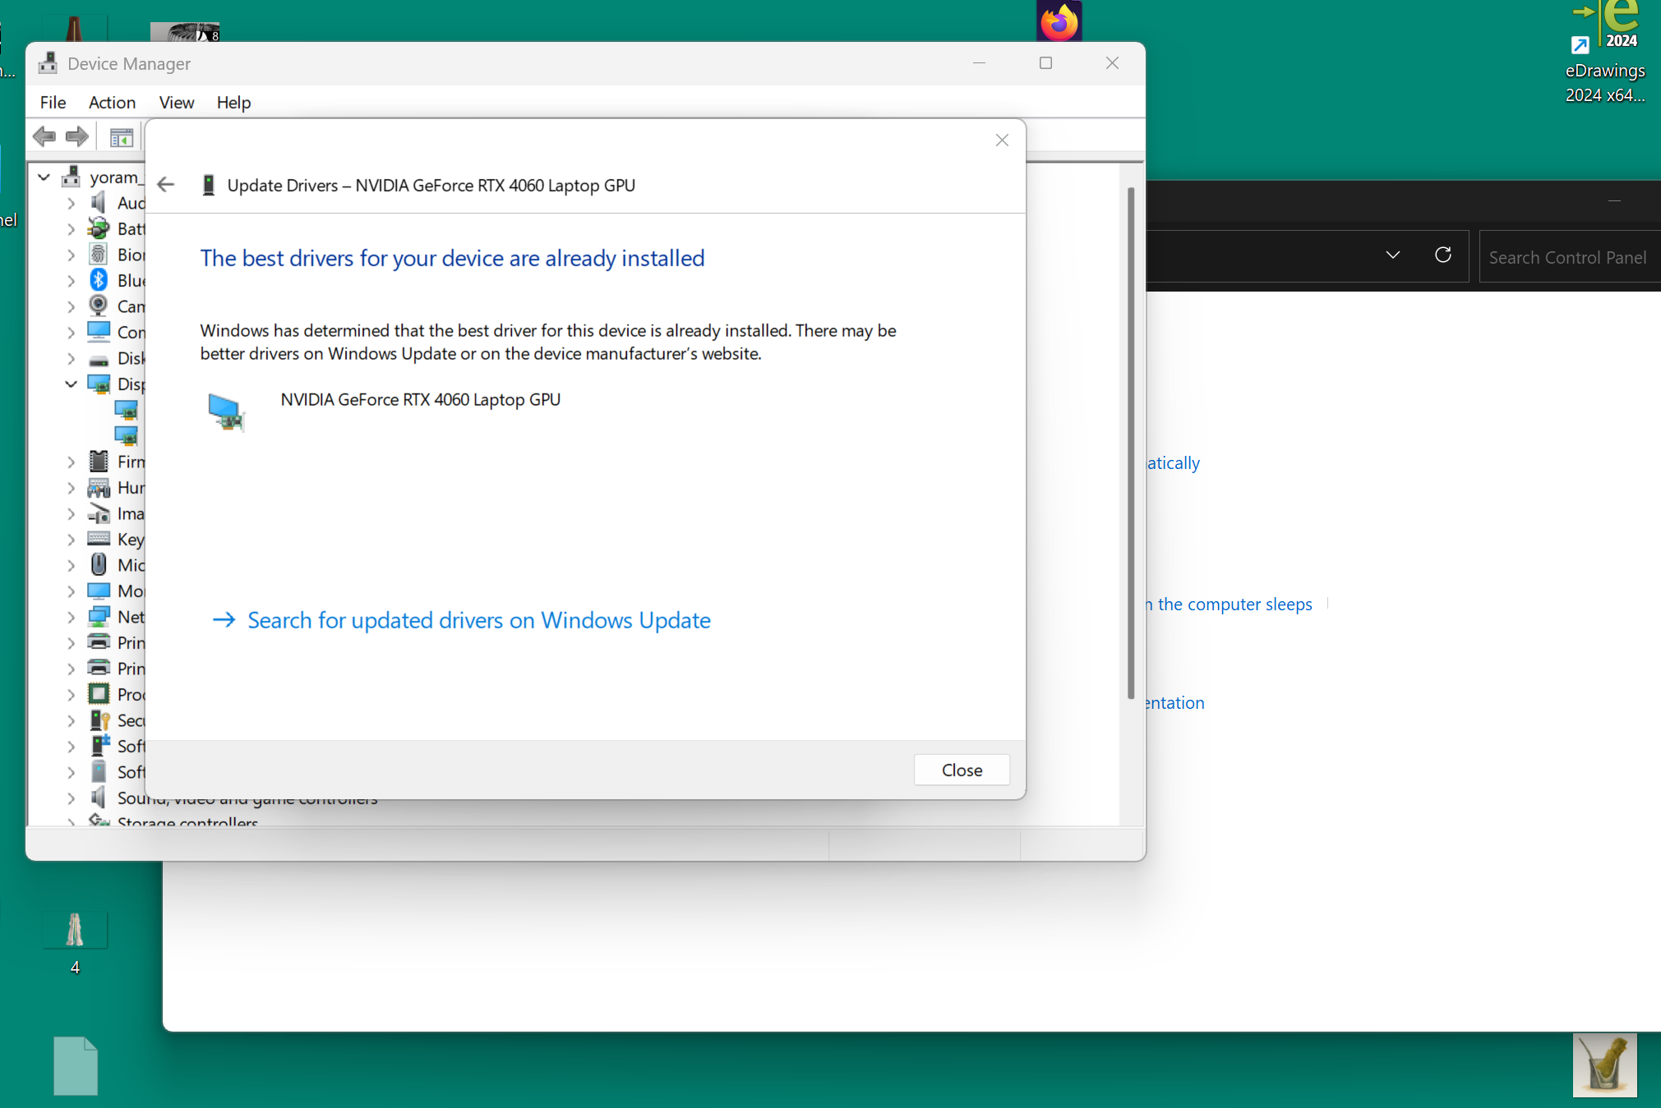This screenshot has width=1661, height=1108.
Task: Click first display adapter icon under Display
Action: (x=126, y=409)
